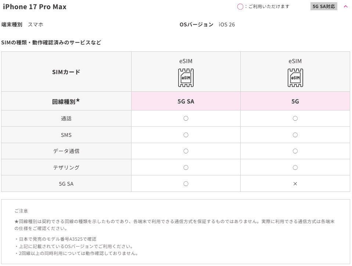Click the 通話 circle mark under 5G SA column

point(186,119)
